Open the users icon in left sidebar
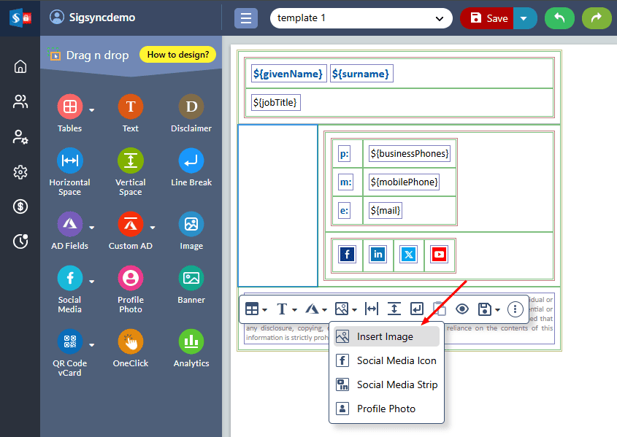The height and width of the screenshot is (437, 617). coord(20,101)
